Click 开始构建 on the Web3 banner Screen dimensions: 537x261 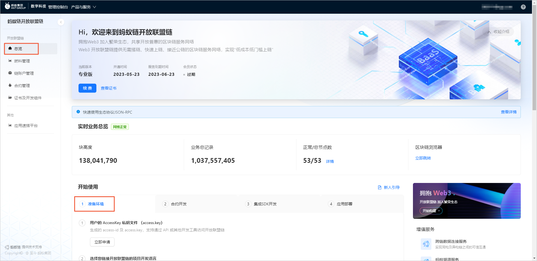tap(431, 211)
